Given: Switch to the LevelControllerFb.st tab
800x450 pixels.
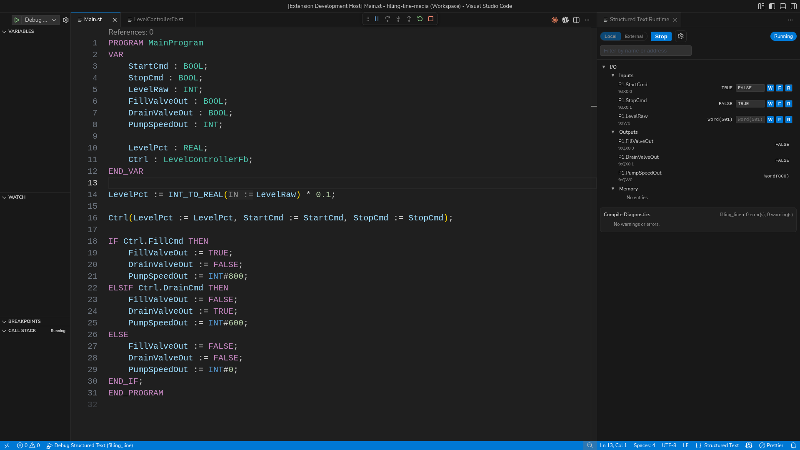Looking at the screenshot, I should [x=157, y=19].
